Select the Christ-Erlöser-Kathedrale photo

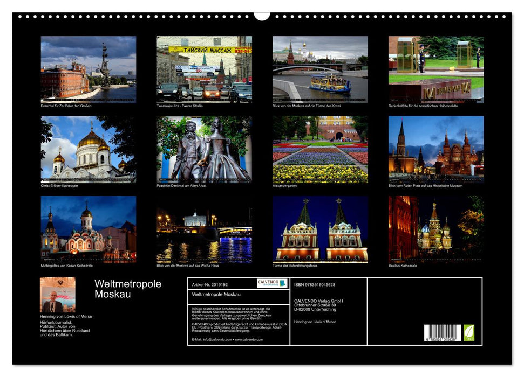[89, 149]
